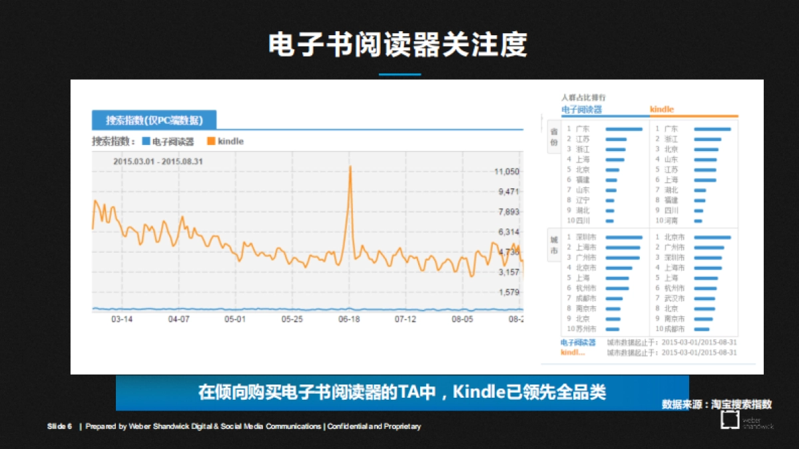The image size is (799, 449).
Task: Open the 电子阅读器 column header link
Action: click(581, 108)
